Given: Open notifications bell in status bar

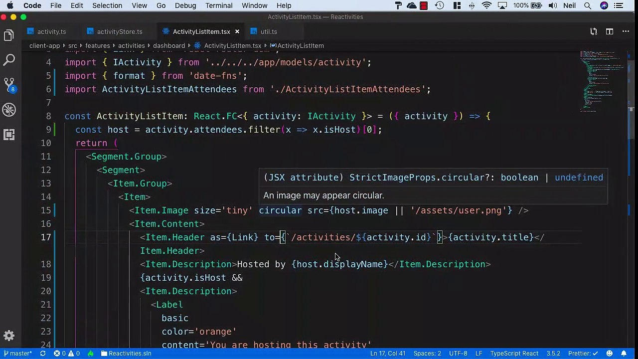Looking at the screenshot, I should pyautogui.click(x=624, y=354).
